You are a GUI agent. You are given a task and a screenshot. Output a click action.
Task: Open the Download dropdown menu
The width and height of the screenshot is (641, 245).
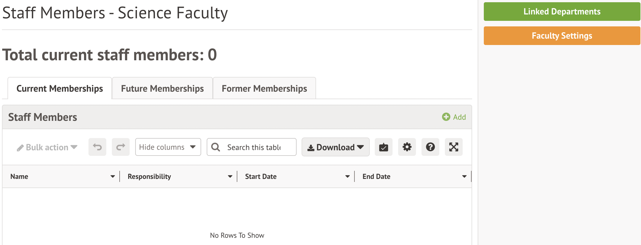(336, 147)
